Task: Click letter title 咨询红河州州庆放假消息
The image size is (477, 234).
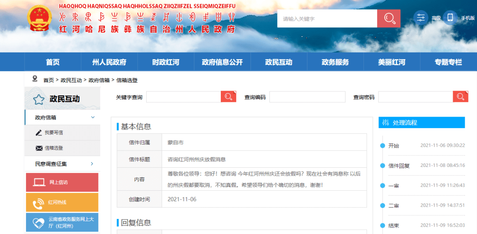Action: click(197, 159)
